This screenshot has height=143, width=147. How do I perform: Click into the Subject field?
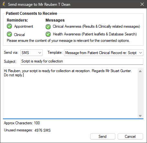pyautogui.click(x=82, y=61)
